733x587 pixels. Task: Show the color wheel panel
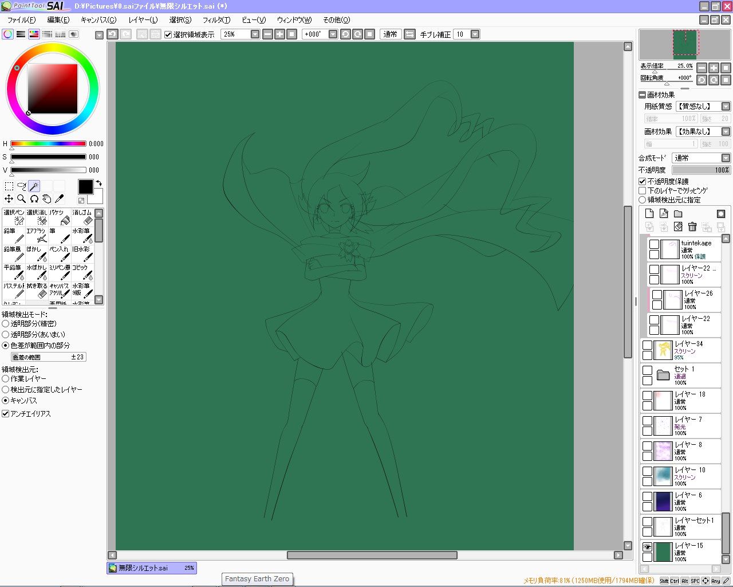pos(8,34)
